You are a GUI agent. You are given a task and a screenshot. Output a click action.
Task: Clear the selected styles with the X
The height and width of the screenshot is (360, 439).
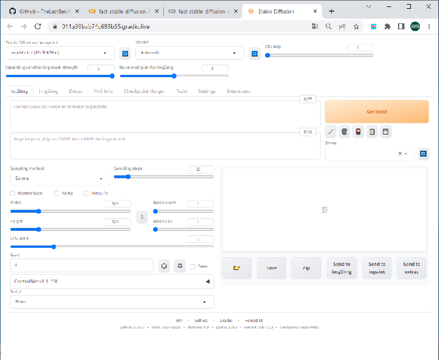point(400,154)
